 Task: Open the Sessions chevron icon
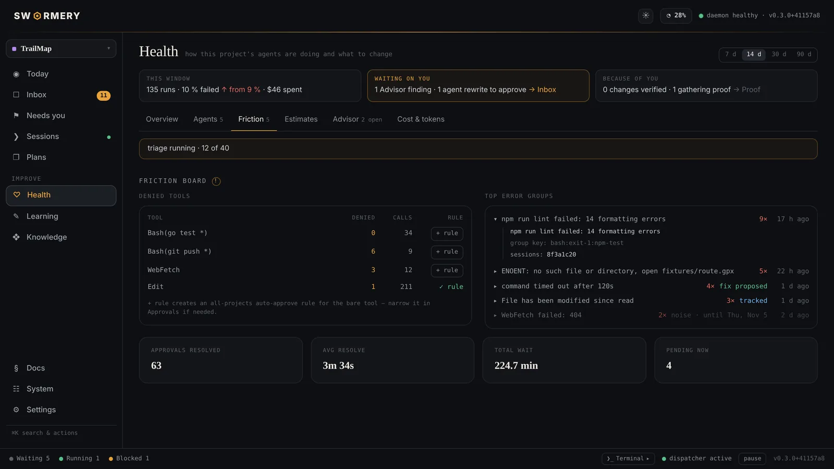(x=16, y=137)
